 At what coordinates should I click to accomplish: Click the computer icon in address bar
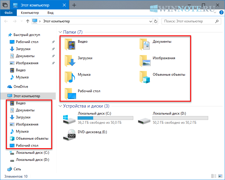pos(35,21)
